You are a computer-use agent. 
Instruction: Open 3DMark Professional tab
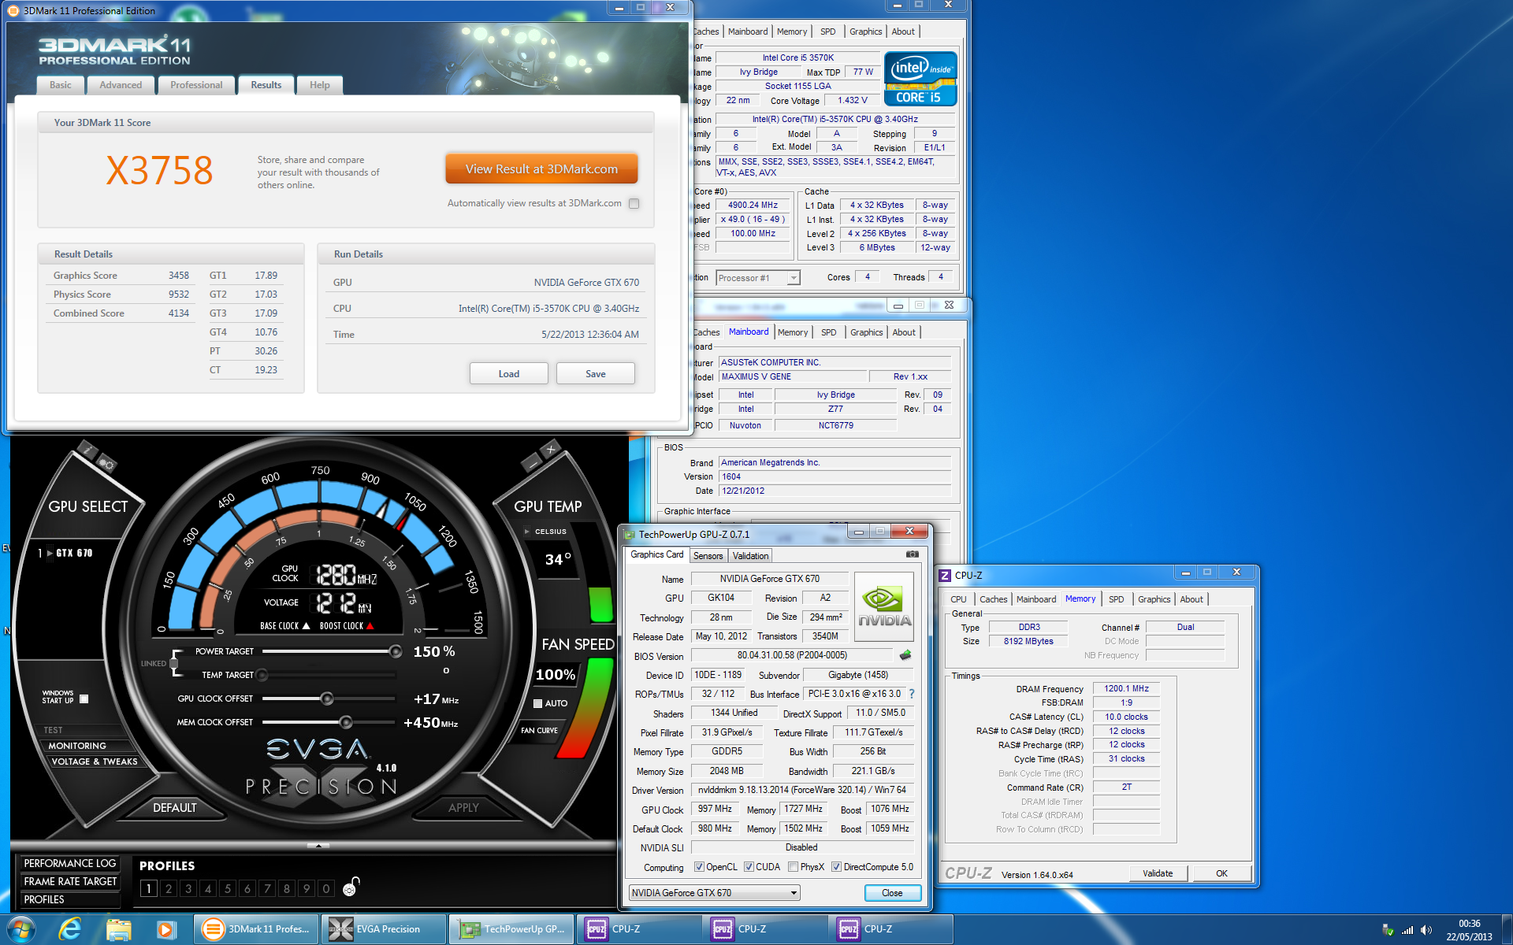click(x=196, y=85)
